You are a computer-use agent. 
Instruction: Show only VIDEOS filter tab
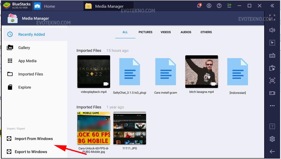pos(166,32)
